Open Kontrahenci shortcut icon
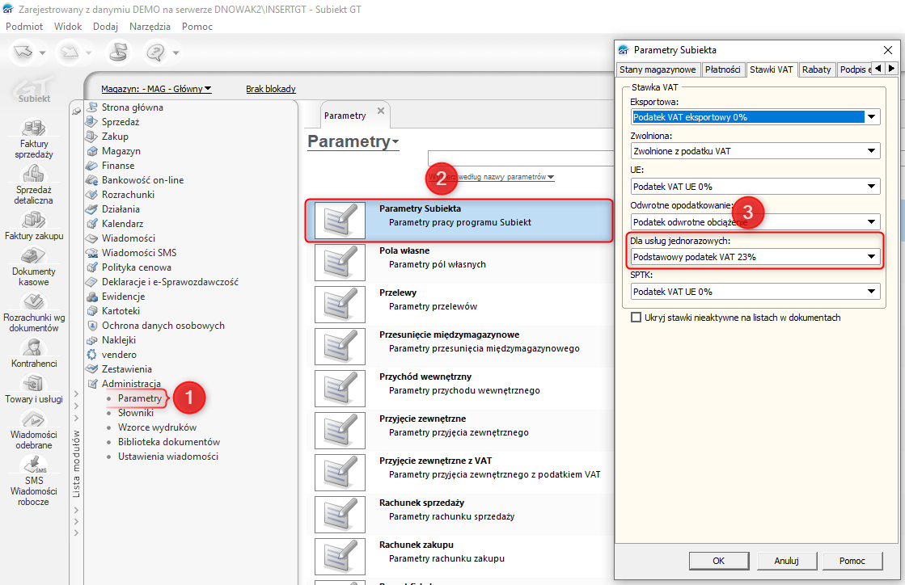Screen dimensions: 905x585 click(33, 347)
